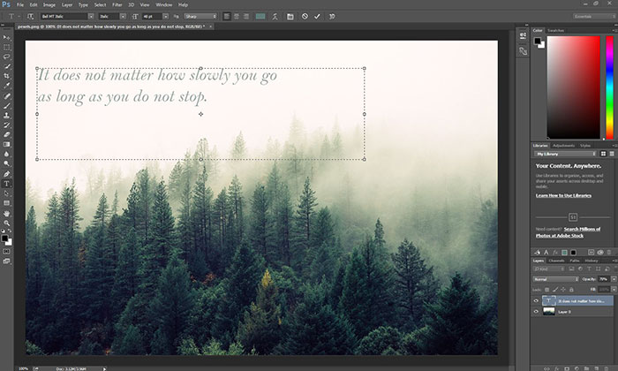The height and width of the screenshot is (371, 618).
Task: Select the Hand tool
Action: pos(7,213)
